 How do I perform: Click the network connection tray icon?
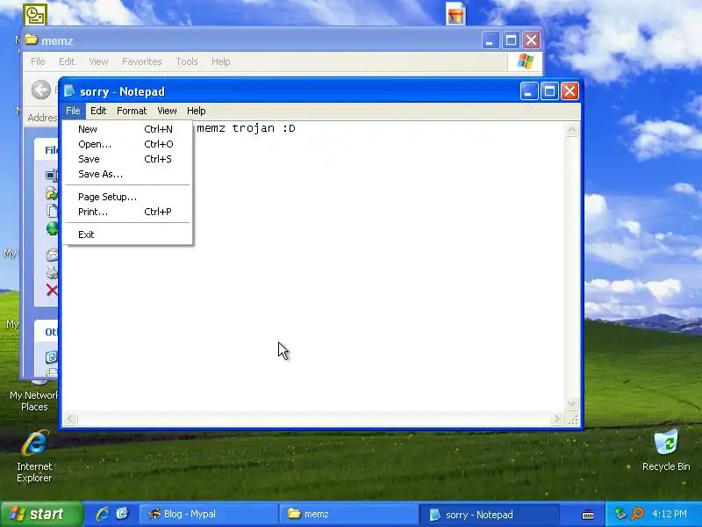(x=620, y=514)
